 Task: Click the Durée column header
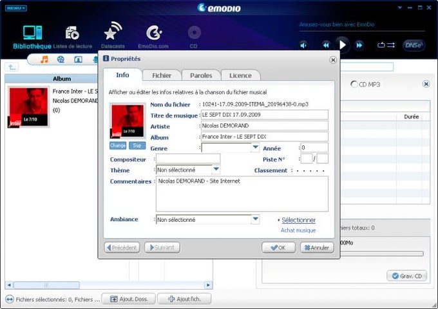click(411, 117)
